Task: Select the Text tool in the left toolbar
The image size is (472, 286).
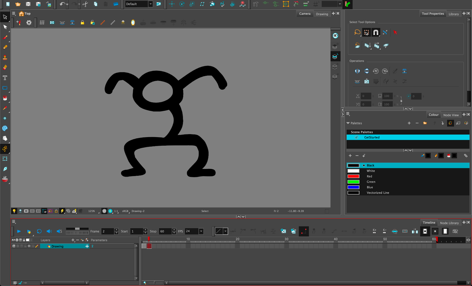Action: point(5,78)
